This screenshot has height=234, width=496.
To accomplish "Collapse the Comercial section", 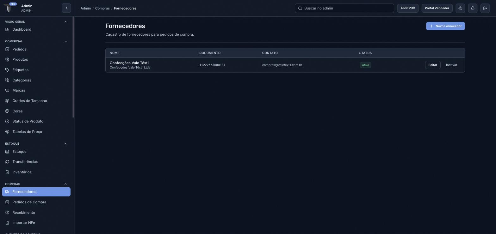I will (65, 41).
